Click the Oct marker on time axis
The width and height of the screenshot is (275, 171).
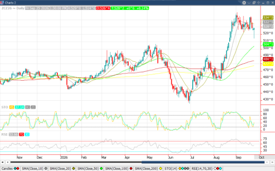pos(262,157)
